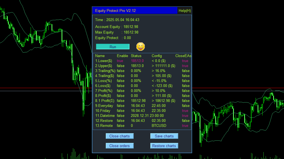Toggle Enable value for 13.Remote

pyautogui.click(x=121, y=126)
